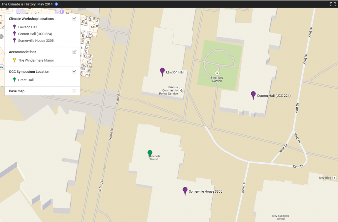This screenshot has height=222, width=338.
Task: Click the Campus Community Police Service icon
Action: click(182, 90)
